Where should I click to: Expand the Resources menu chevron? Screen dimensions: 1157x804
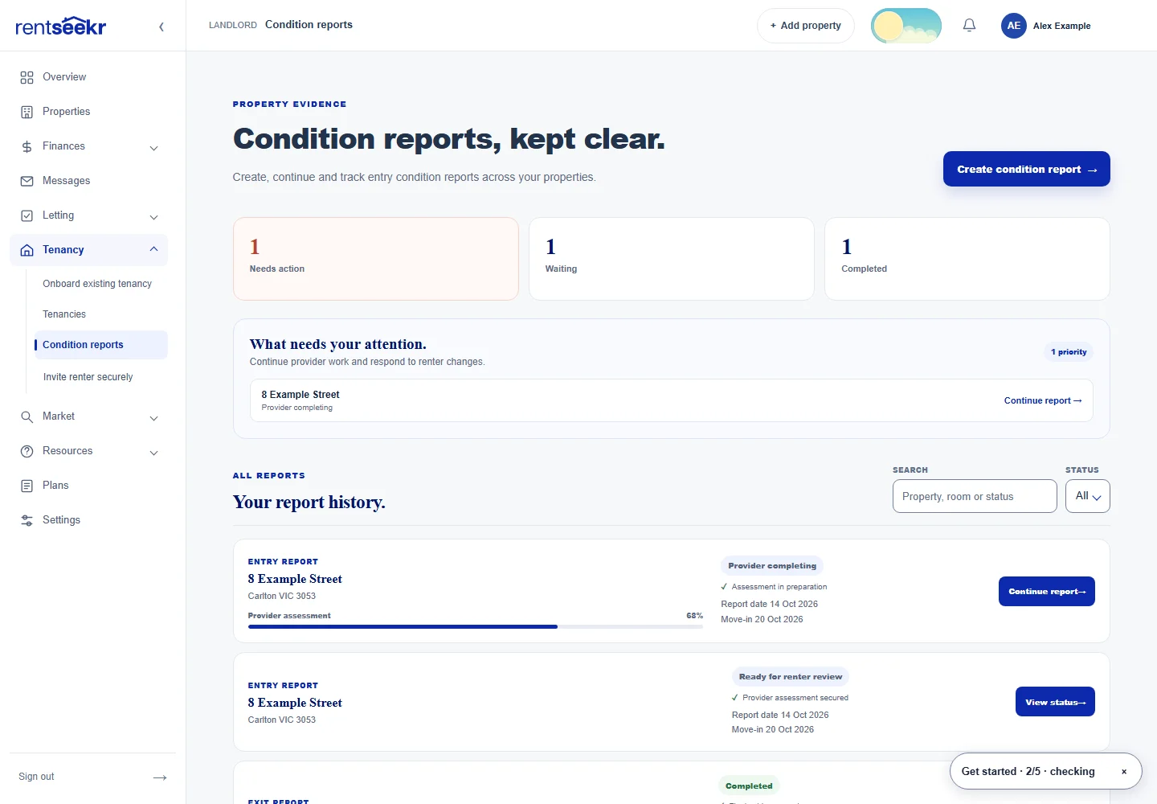point(154,453)
